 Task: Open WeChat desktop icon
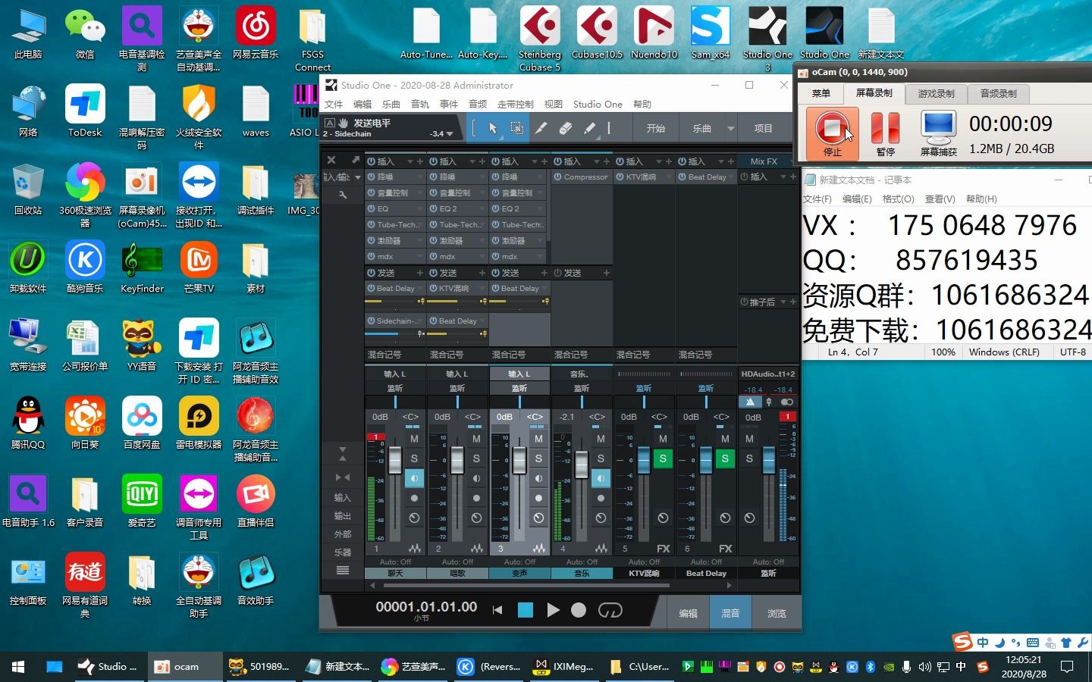[x=85, y=33]
